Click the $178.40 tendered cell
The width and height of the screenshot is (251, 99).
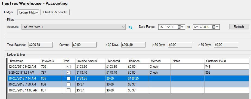pos(116,73)
